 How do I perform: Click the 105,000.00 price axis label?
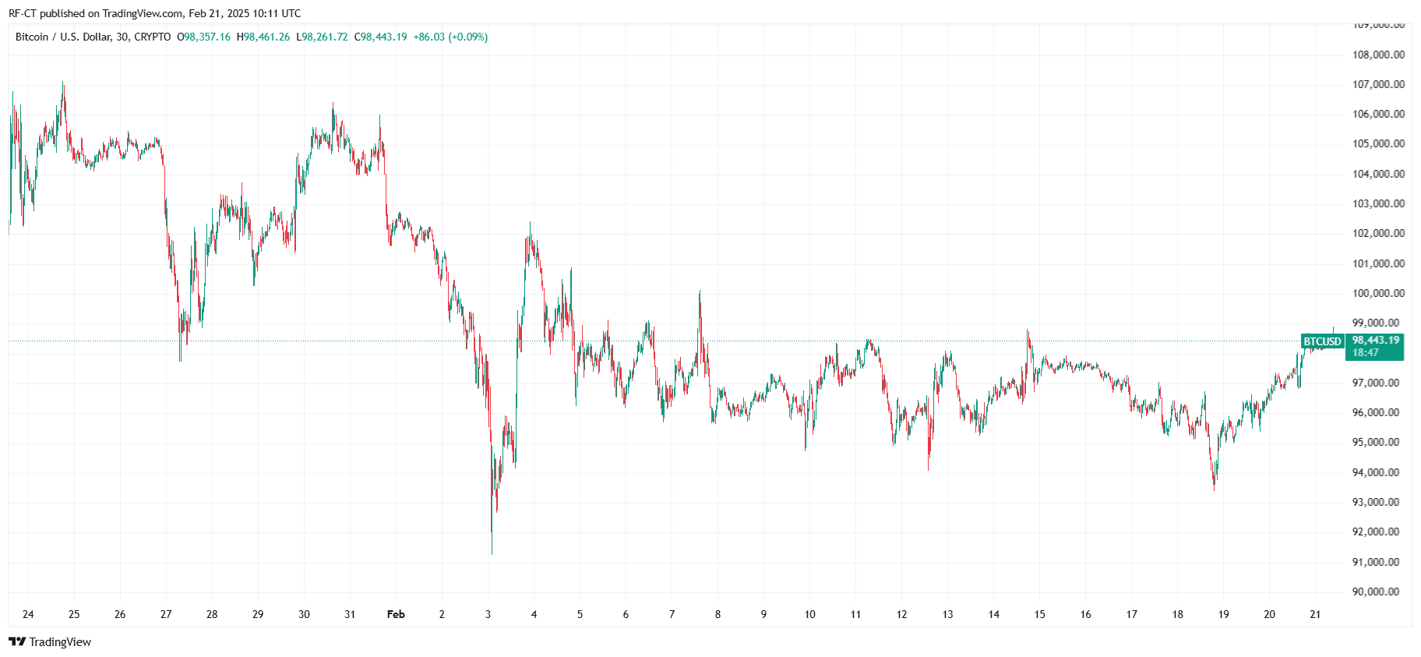click(1378, 143)
